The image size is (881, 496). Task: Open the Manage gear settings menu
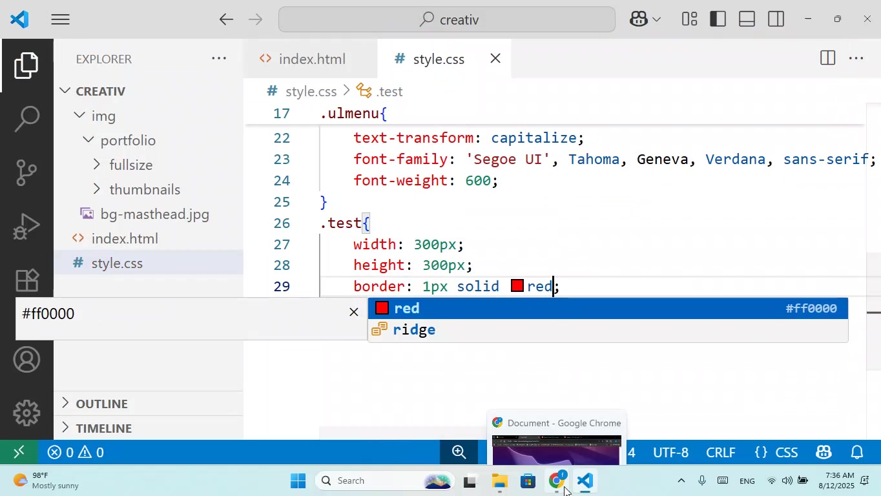[26, 413]
